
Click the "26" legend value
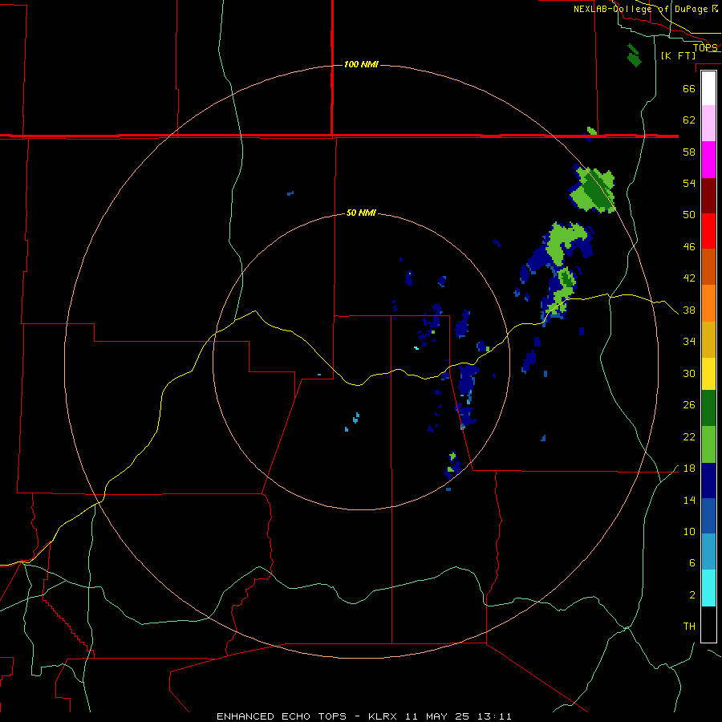click(x=689, y=405)
